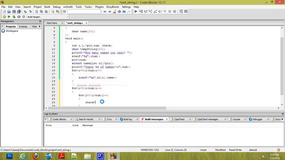Open the wxSmith menu
The width and height of the screenshot is (285, 160).
pyautogui.click(x=68, y=7)
